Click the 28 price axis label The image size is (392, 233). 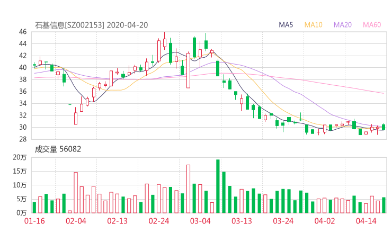23,139
